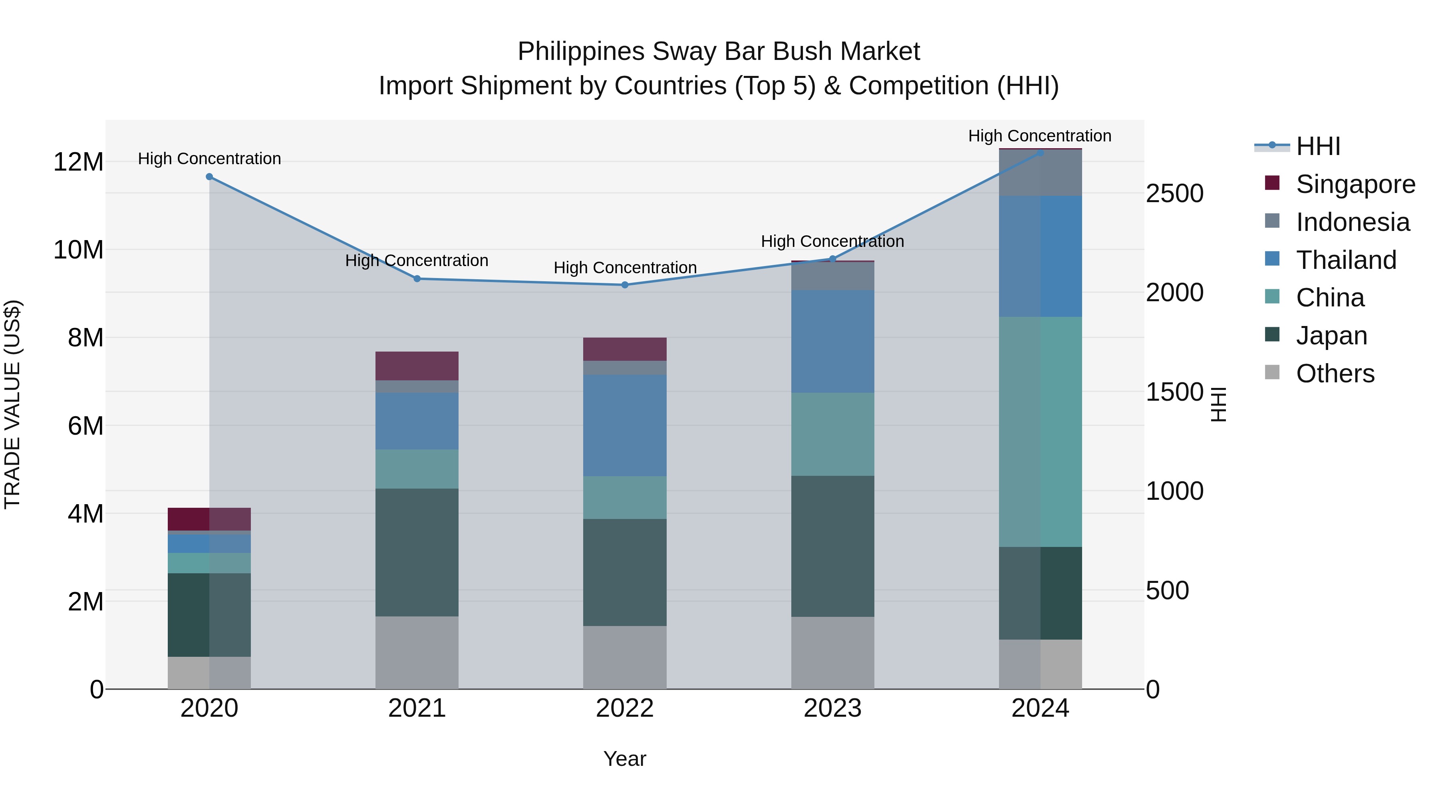
Task: Click the Japan segment of 2023 bar
Action: click(x=832, y=547)
